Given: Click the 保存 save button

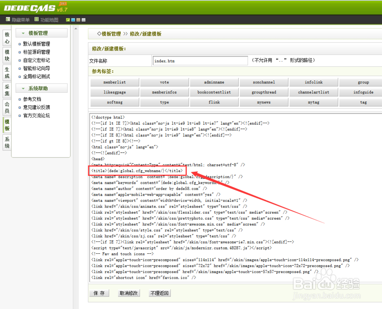Looking at the screenshot, I should pyautogui.click(x=99, y=293).
